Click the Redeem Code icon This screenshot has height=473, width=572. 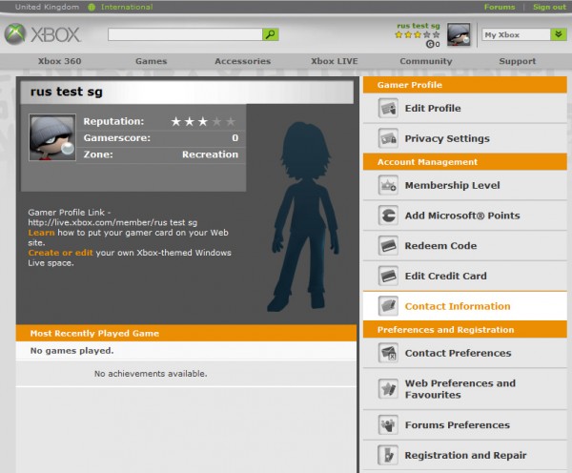(x=388, y=246)
